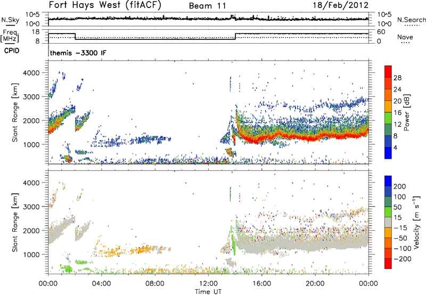
Task: Click the dark blue 200 velocity swatch
Action: point(388,181)
